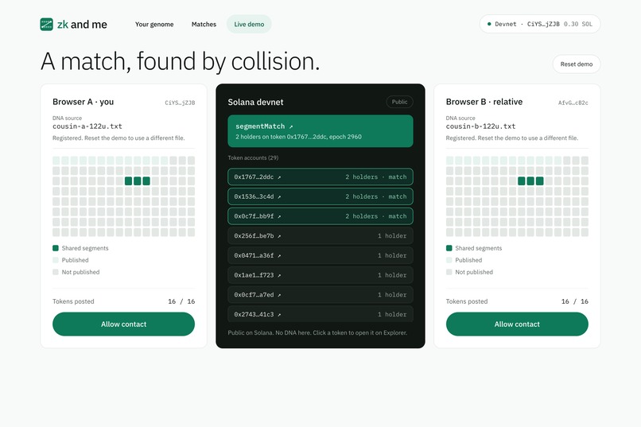Click Published legend swatch in Browser A
Viewport: 641px width, 427px height.
(x=56, y=260)
